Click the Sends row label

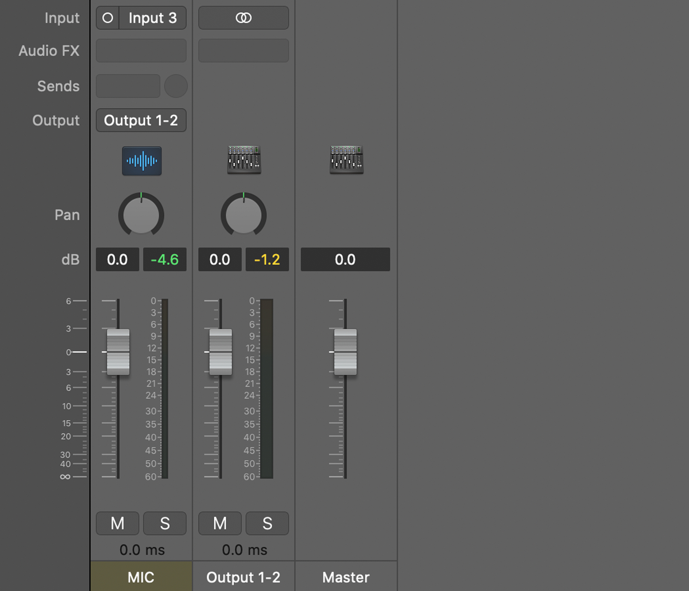58,86
